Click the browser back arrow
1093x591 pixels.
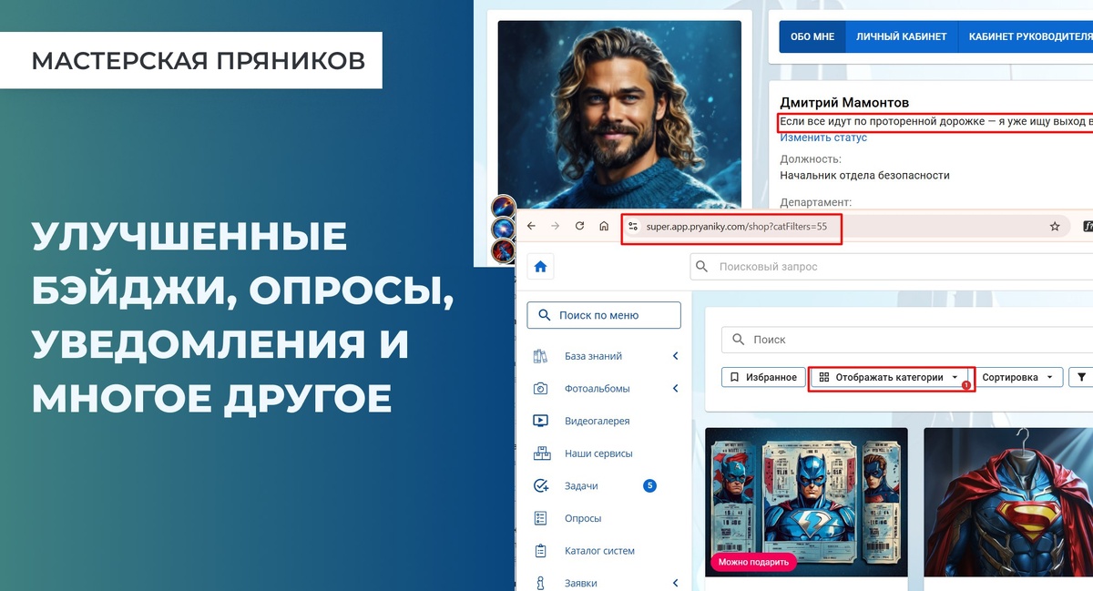click(532, 226)
